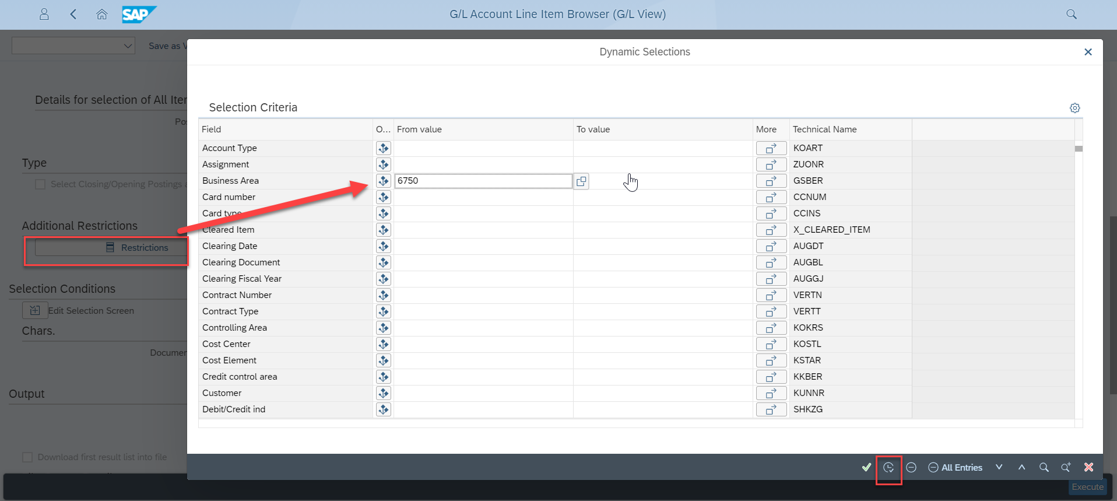Click All Entries in footer toolbar
Image resolution: width=1117 pixels, height=501 pixels.
coord(955,467)
